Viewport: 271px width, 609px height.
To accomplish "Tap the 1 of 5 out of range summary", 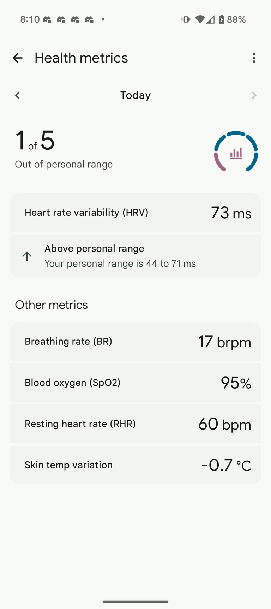I will (x=64, y=148).
